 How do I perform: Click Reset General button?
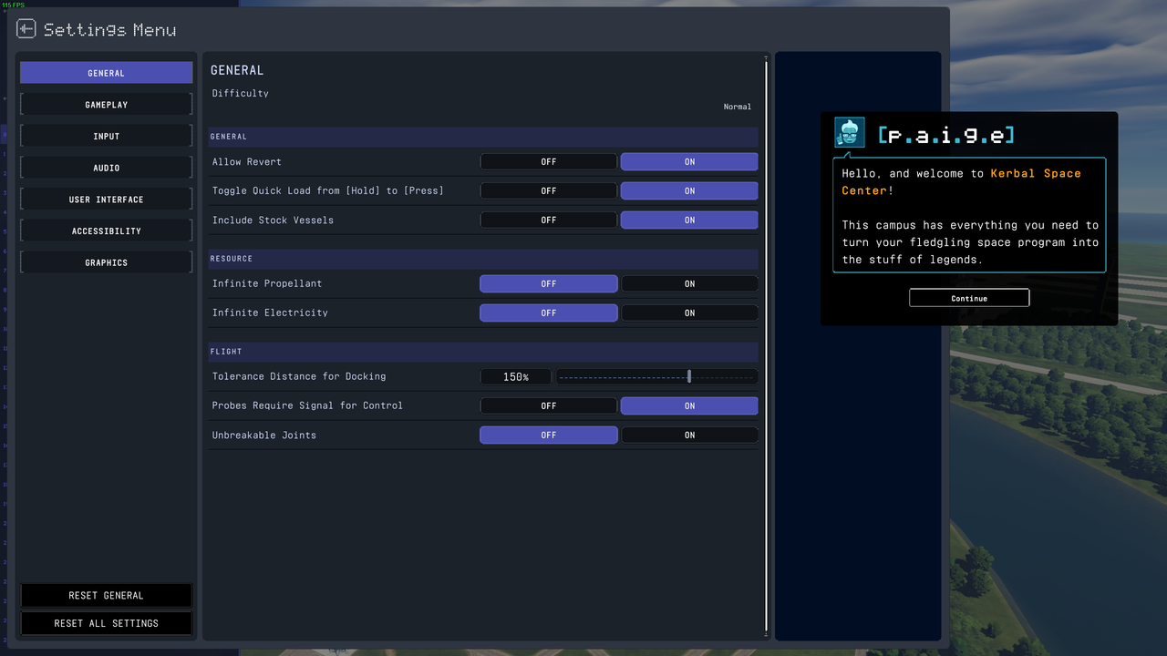[x=107, y=595]
